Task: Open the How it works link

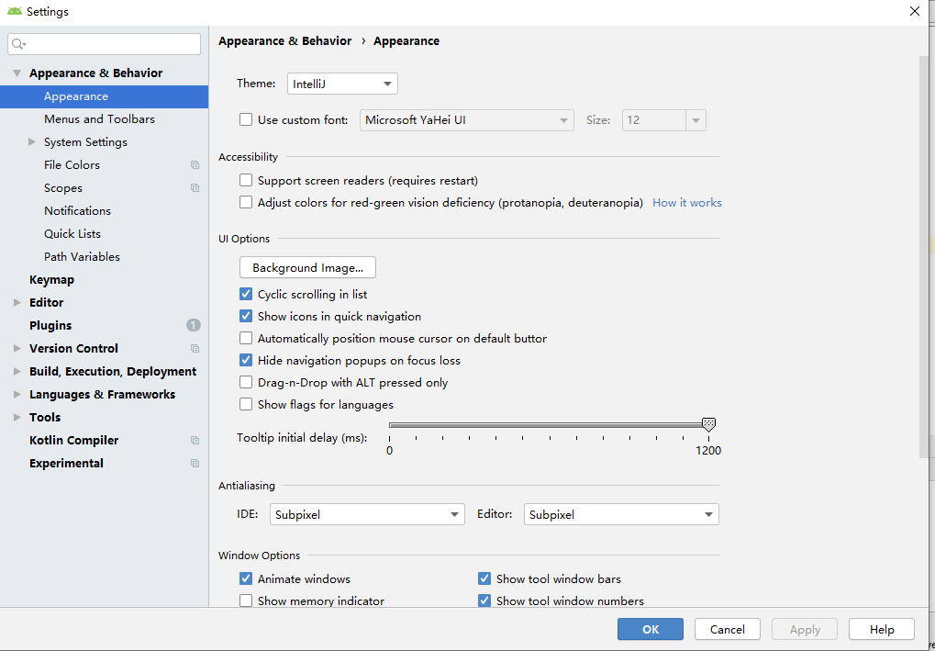Action: [686, 203]
